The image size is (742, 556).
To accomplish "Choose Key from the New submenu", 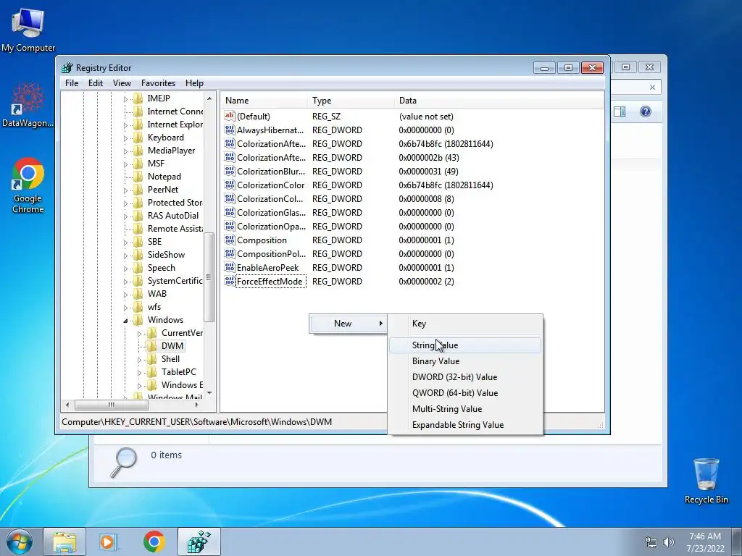I will 464,324.
